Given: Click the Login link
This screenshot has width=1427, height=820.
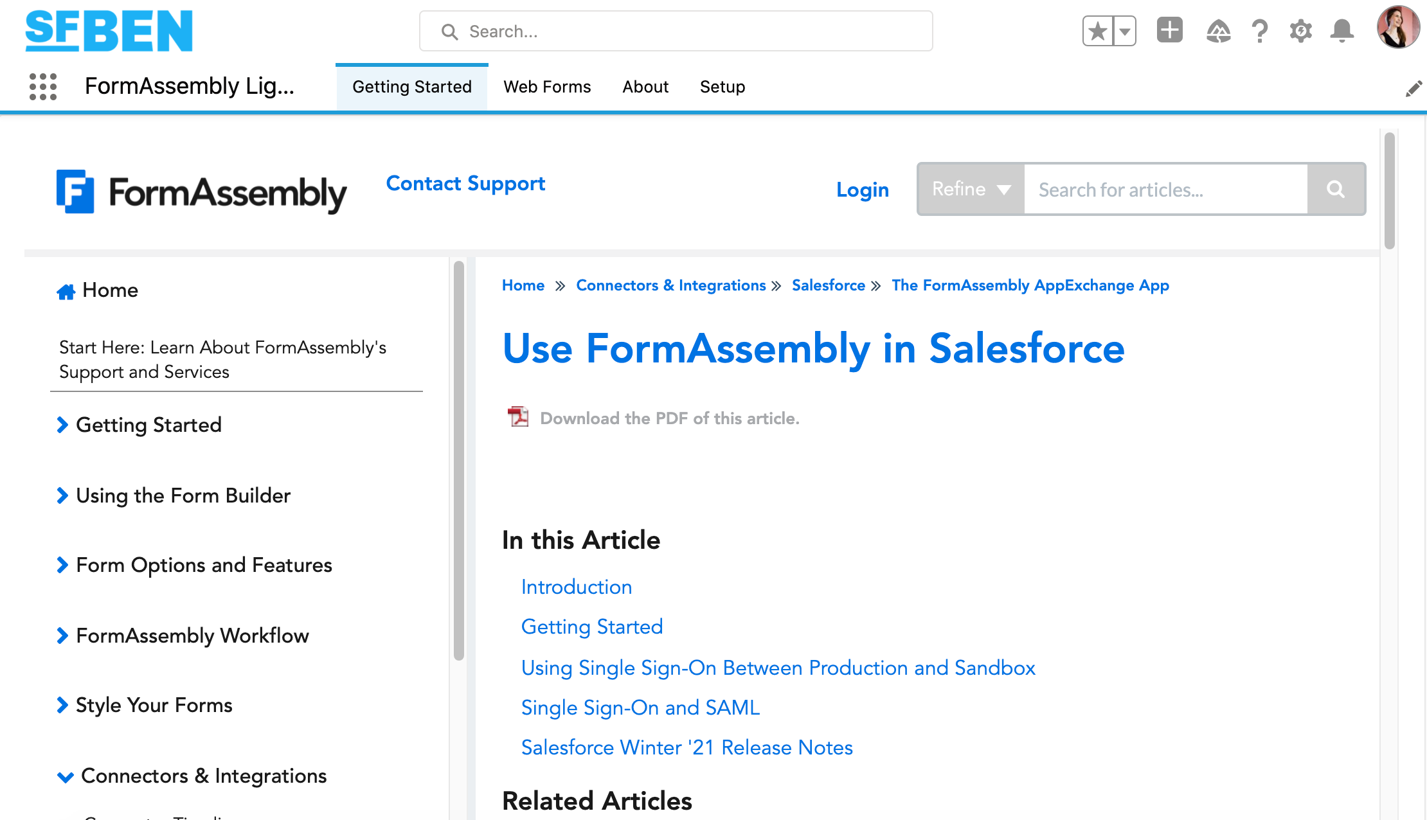Looking at the screenshot, I should tap(863, 190).
